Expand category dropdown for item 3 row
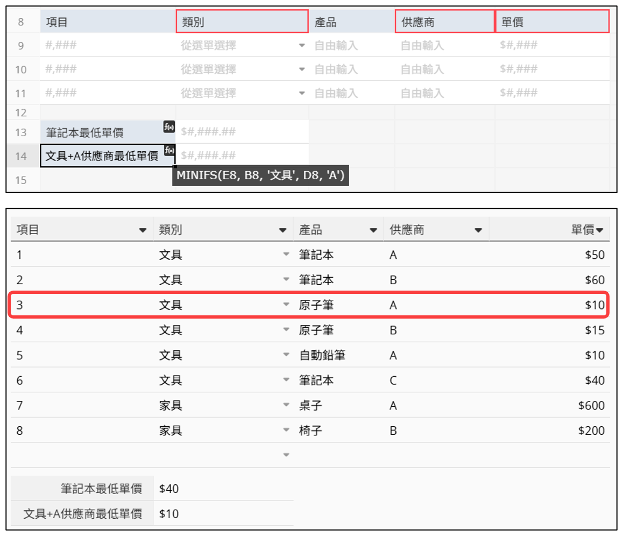 pos(286,305)
